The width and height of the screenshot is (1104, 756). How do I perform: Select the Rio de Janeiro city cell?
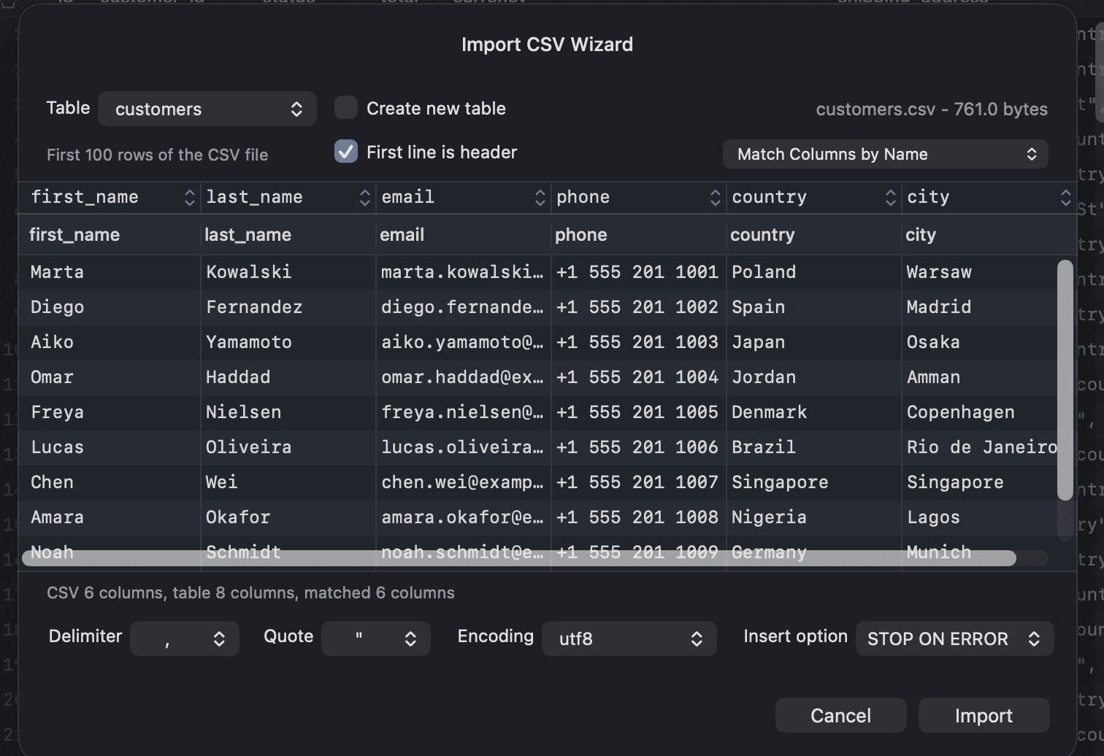pos(982,447)
